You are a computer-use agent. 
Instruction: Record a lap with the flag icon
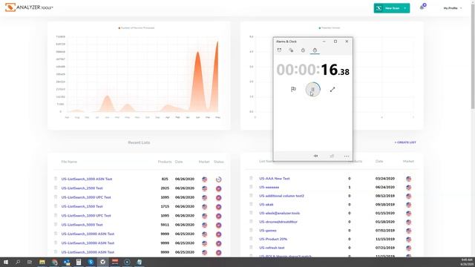[293, 89]
